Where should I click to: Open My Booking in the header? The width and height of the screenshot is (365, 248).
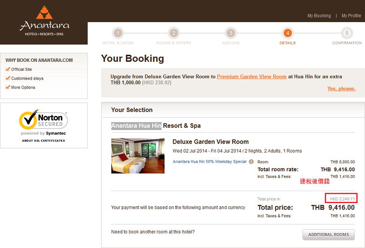tap(319, 16)
